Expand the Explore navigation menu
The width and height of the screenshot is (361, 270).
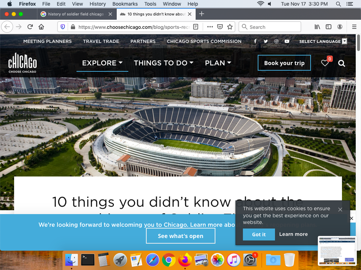click(102, 63)
